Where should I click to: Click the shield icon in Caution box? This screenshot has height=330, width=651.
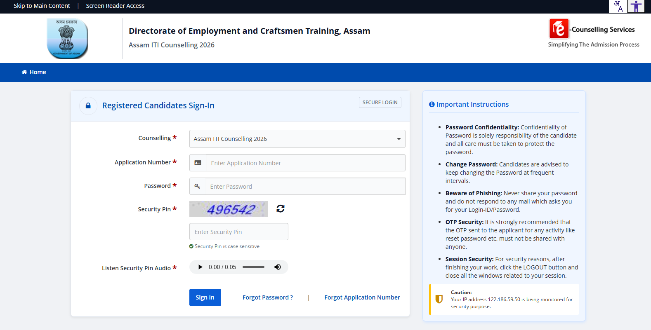coord(439,299)
